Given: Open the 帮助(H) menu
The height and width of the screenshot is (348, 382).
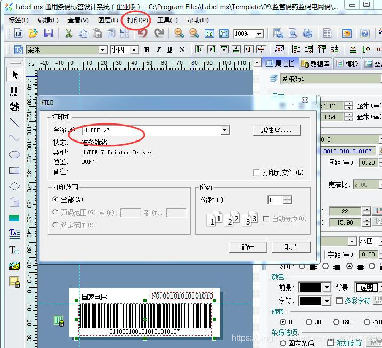Looking at the screenshot, I should click(198, 20).
